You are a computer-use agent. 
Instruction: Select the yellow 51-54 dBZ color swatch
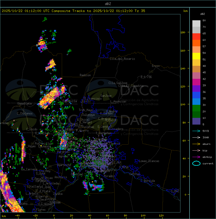point(196,56)
